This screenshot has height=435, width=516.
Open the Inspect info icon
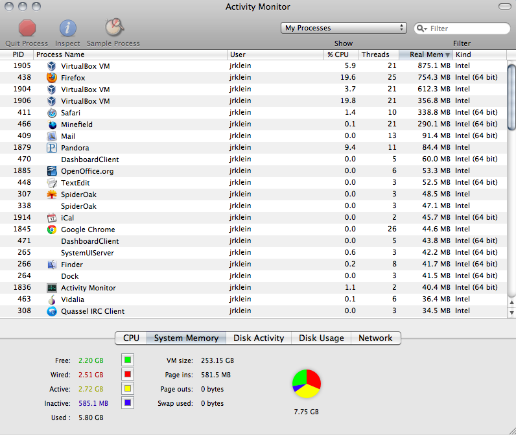point(68,28)
